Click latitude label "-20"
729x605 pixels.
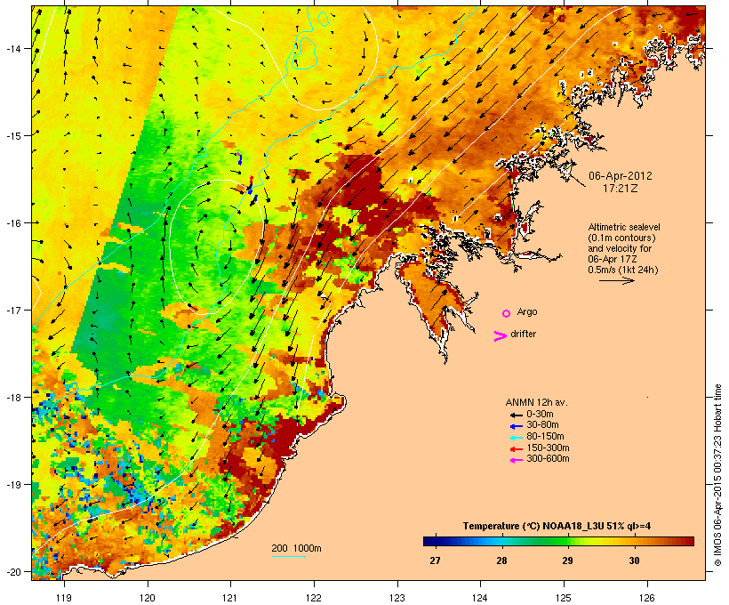coord(13,571)
